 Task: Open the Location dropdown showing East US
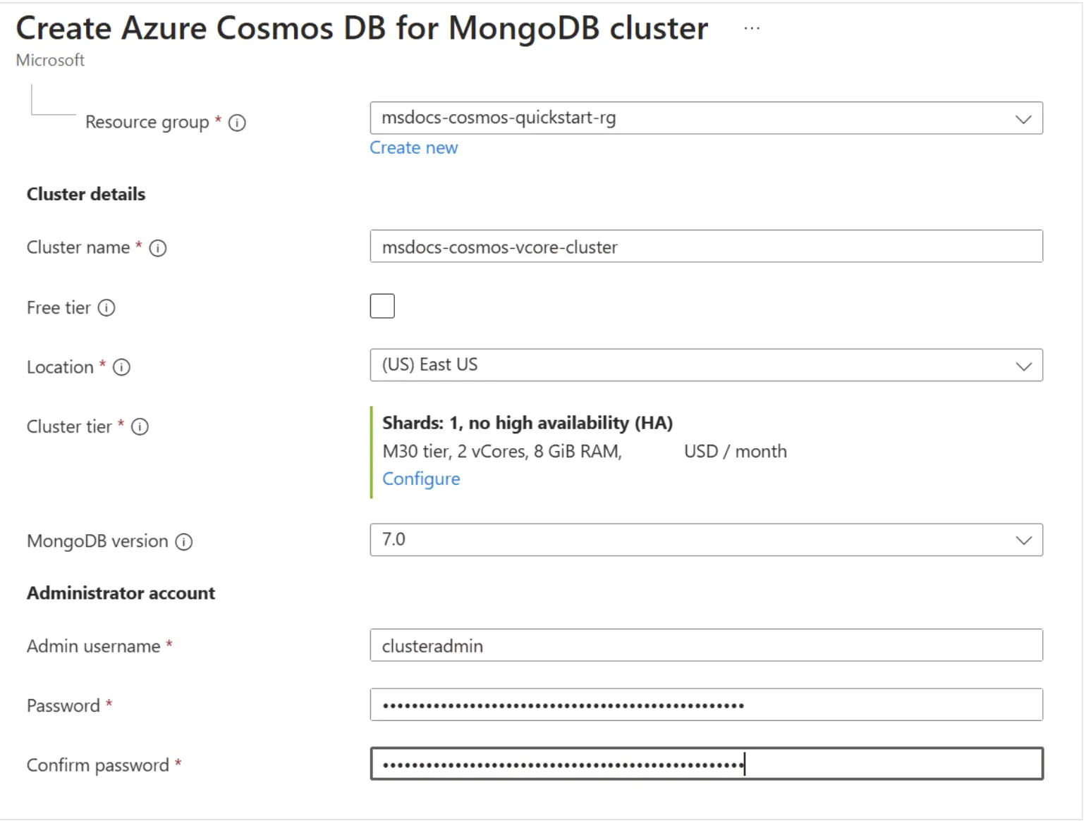706,365
